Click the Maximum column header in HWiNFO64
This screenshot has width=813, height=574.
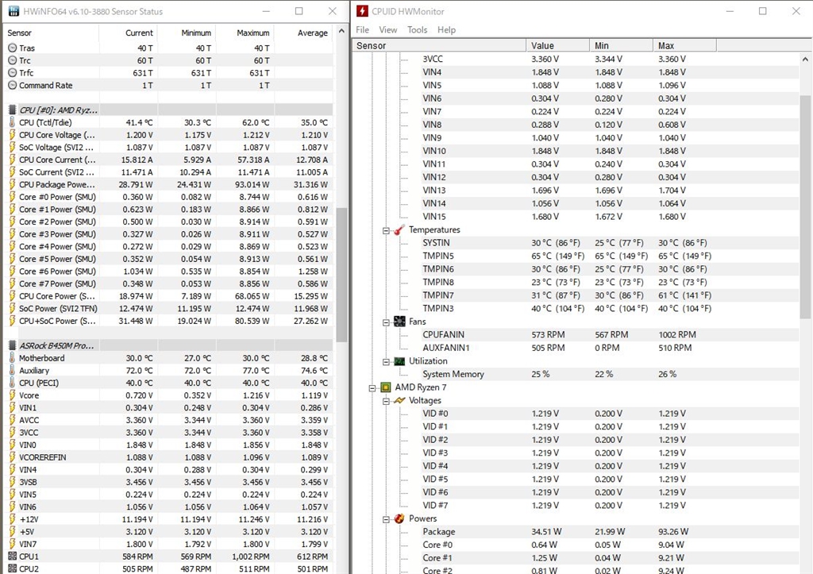[x=245, y=33]
